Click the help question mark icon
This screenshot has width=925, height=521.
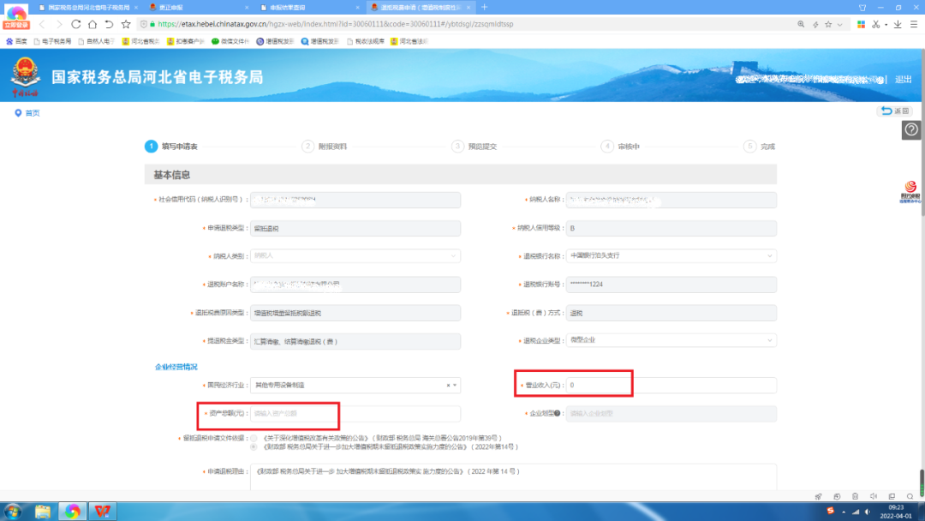911,129
